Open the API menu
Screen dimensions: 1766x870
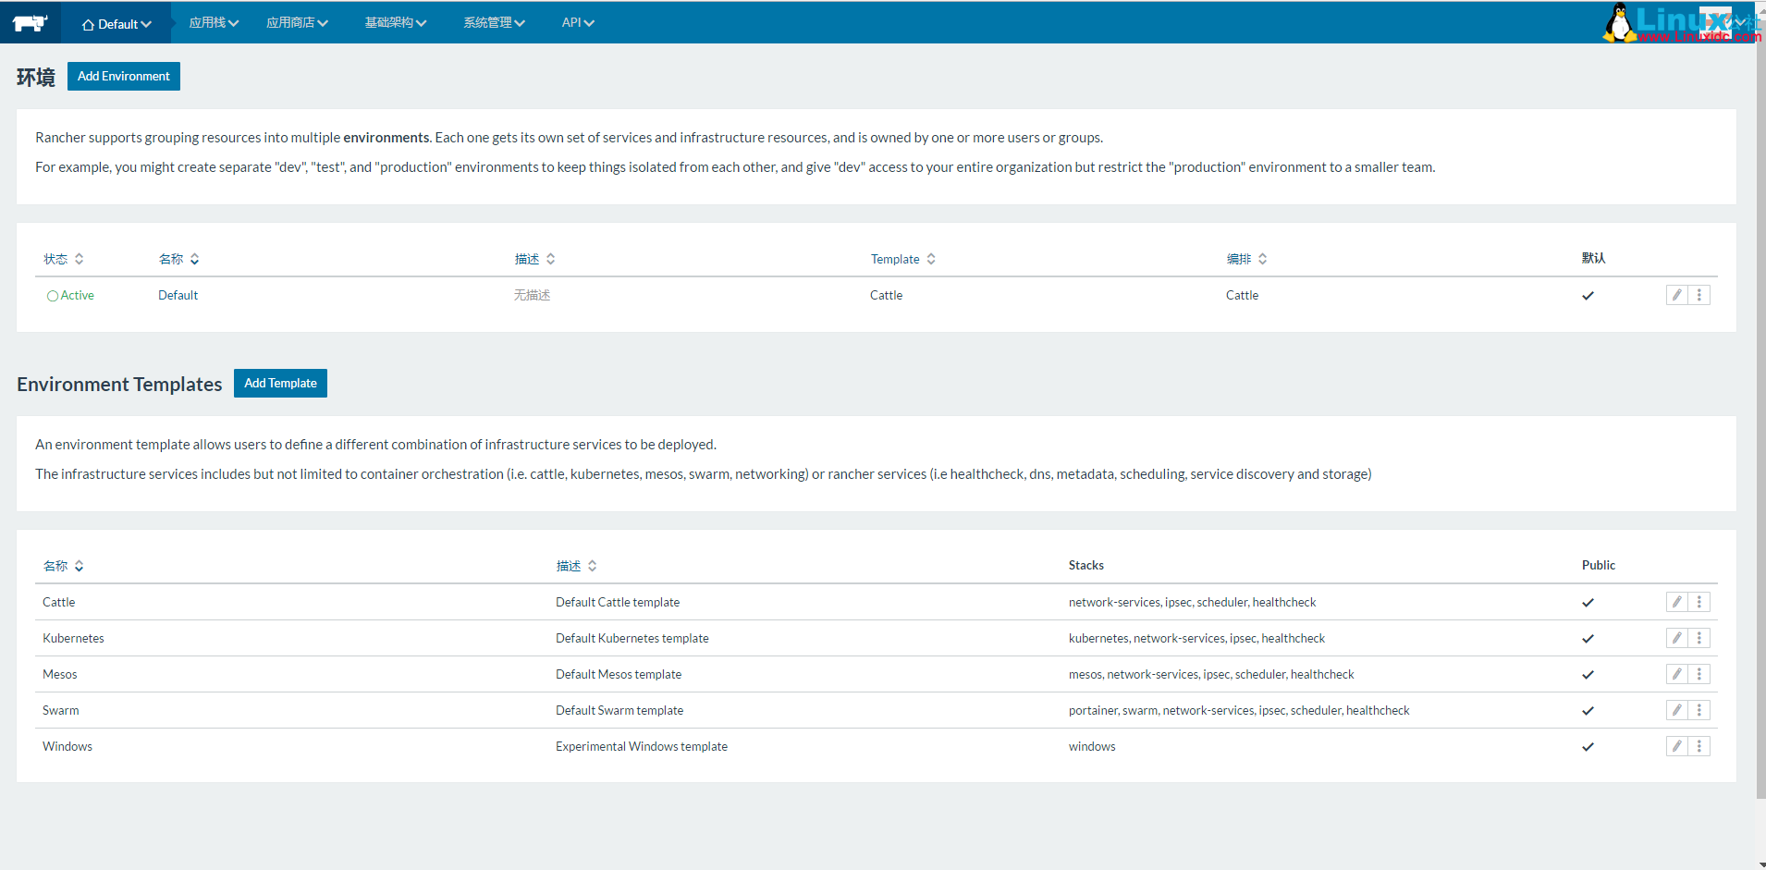[578, 23]
